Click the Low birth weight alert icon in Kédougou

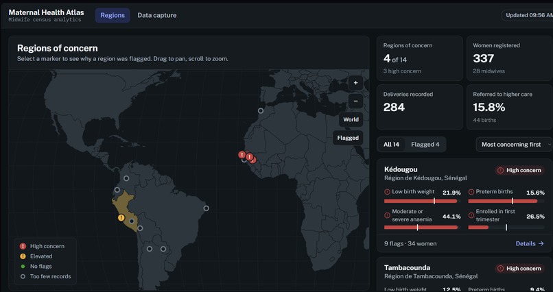[x=387, y=192]
